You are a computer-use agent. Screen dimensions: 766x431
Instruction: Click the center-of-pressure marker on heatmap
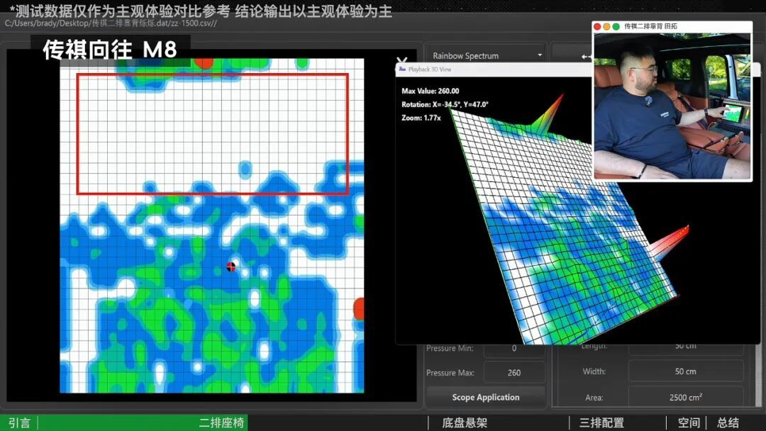[231, 266]
